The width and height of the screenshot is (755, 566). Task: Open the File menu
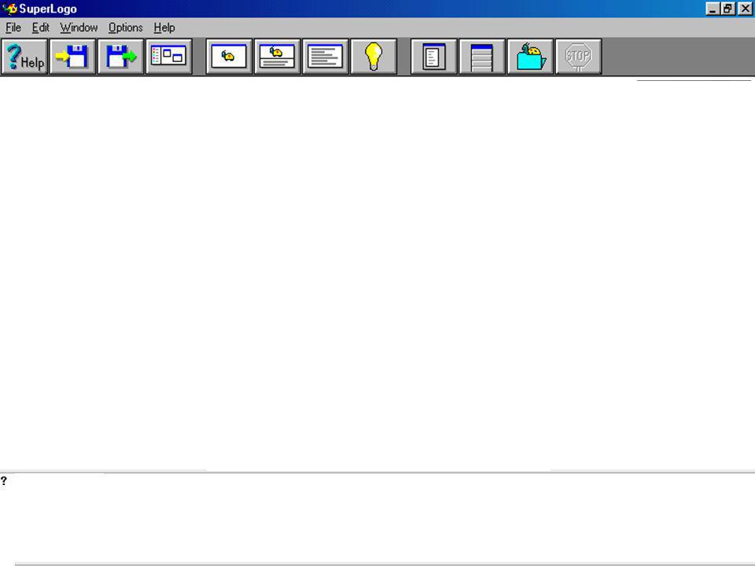click(13, 28)
